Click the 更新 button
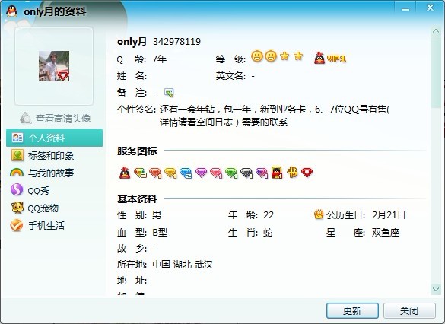445x324 pixels. point(352,310)
